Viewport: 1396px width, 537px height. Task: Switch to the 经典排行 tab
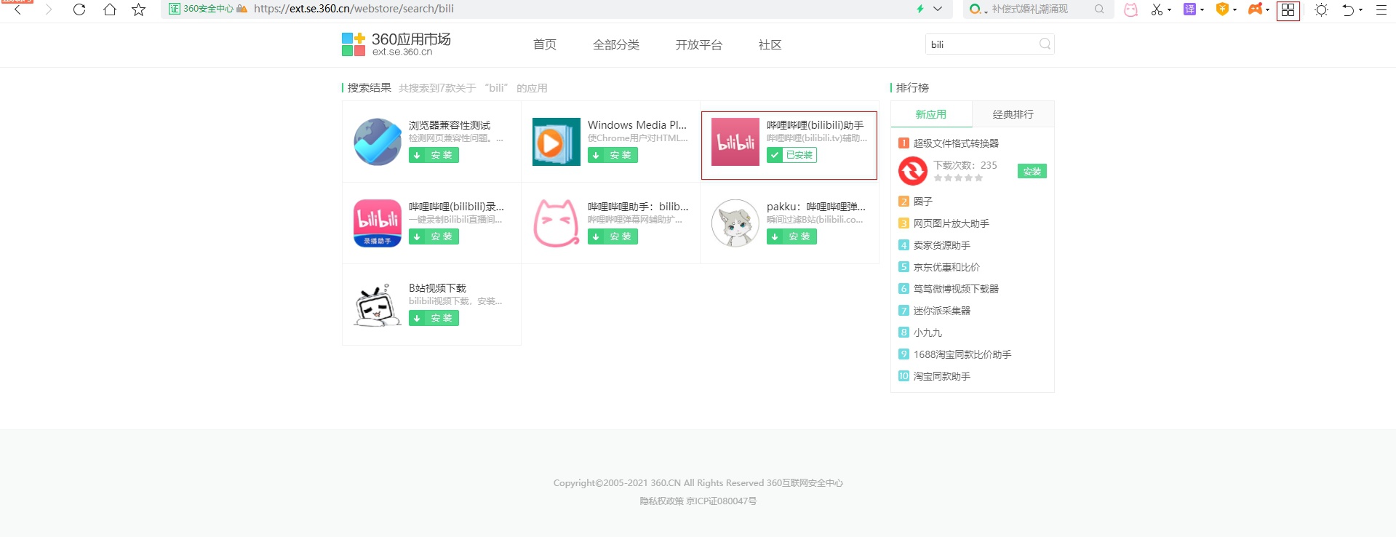coord(1013,114)
